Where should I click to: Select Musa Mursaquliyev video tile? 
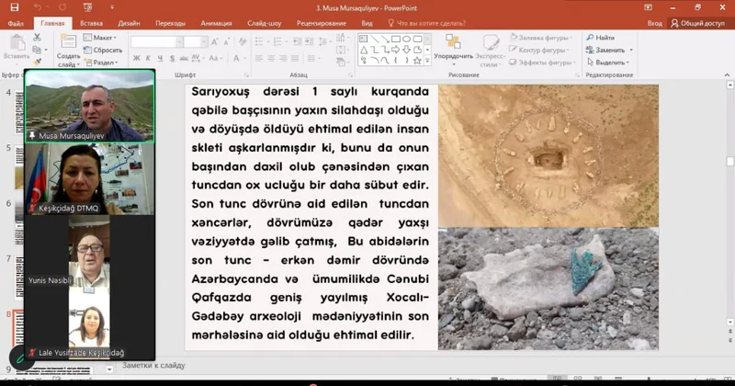[x=89, y=107]
